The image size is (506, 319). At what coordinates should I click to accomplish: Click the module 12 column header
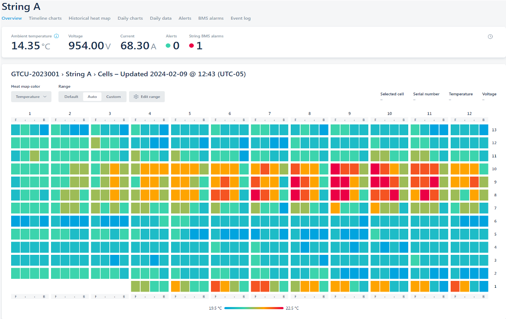click(469, 114)
